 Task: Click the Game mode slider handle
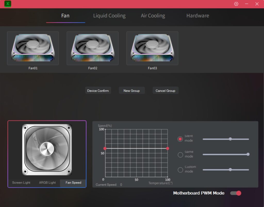tap(248, 154)
